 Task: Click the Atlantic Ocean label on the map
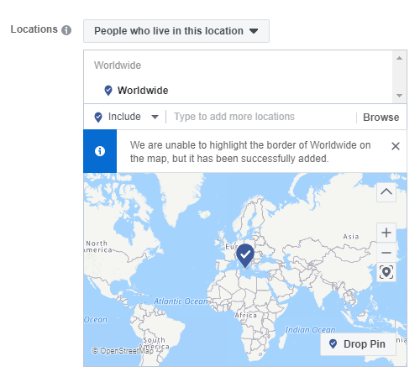point(181,301)
